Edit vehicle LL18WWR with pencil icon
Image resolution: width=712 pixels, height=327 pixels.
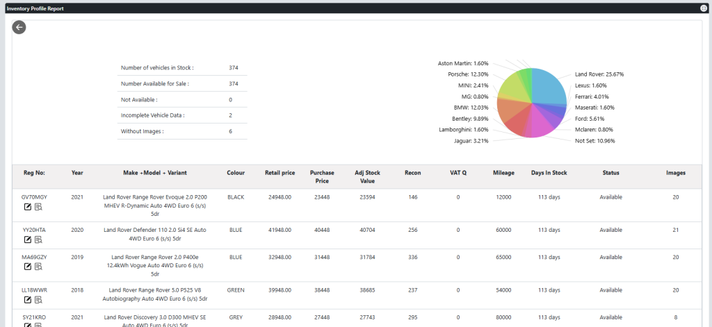click(29, 299)
